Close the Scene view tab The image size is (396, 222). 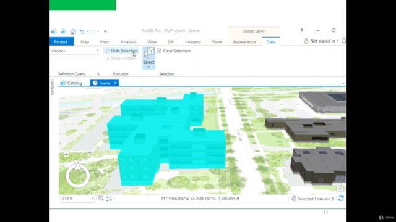[115, 83]
